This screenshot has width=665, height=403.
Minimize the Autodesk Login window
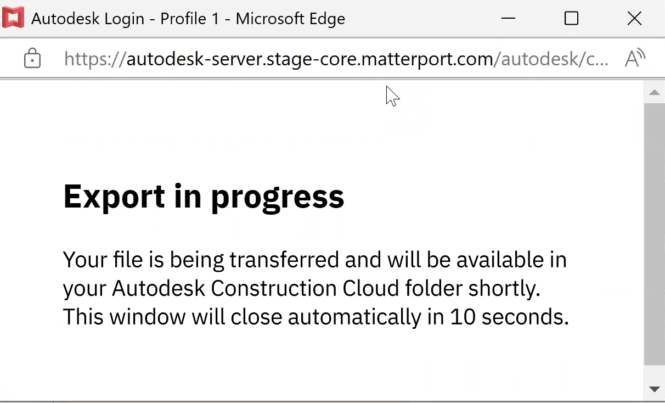coord(508,19)
